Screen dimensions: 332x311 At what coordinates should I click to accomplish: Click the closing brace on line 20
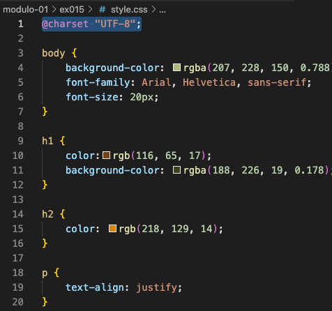(45, 302)
